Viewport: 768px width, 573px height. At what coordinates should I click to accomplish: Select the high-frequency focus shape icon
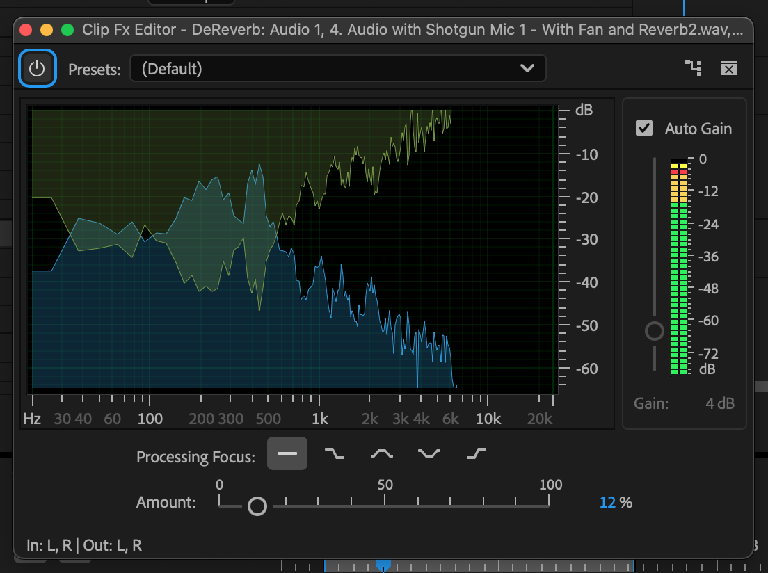click(476, 453)
